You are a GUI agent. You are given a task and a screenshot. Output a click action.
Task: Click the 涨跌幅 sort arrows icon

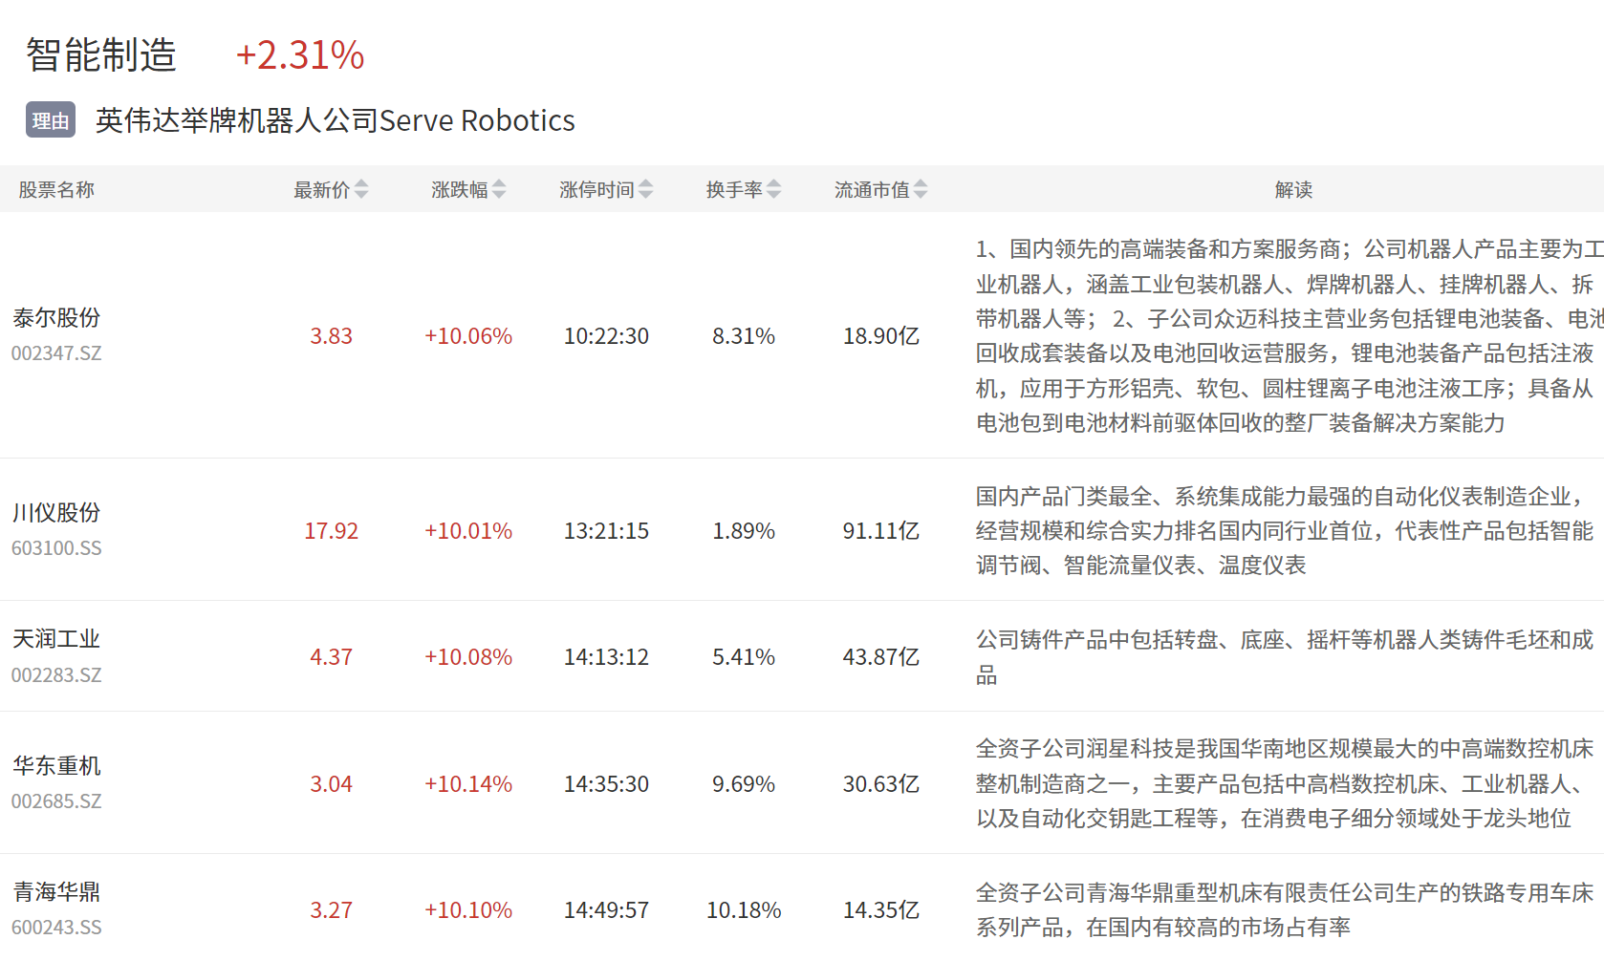tap(499, 190)
